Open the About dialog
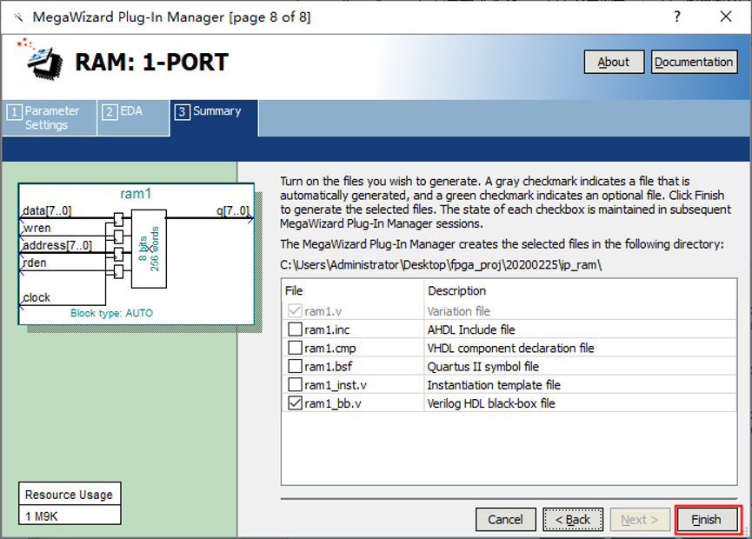The height and width of the screenshot is (539, 752). (x=614, y=62)
